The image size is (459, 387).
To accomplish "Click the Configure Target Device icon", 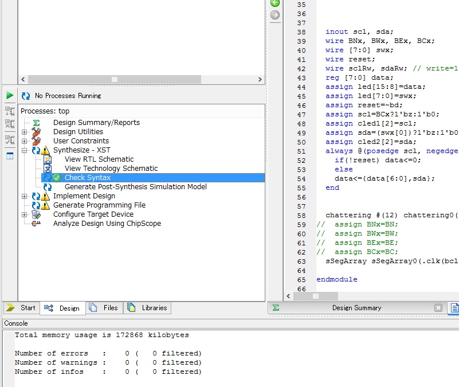I will [36, 214].
